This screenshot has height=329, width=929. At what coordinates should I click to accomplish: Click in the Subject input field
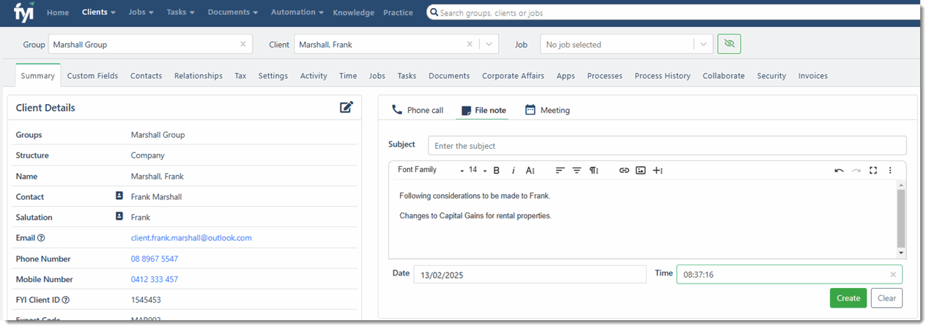coord(667,146)
